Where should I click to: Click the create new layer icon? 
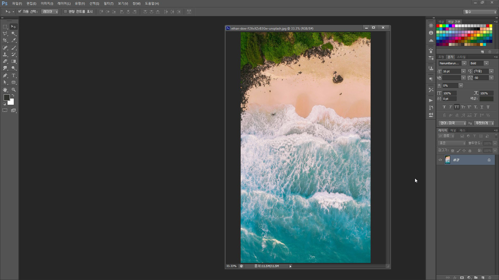483,278
